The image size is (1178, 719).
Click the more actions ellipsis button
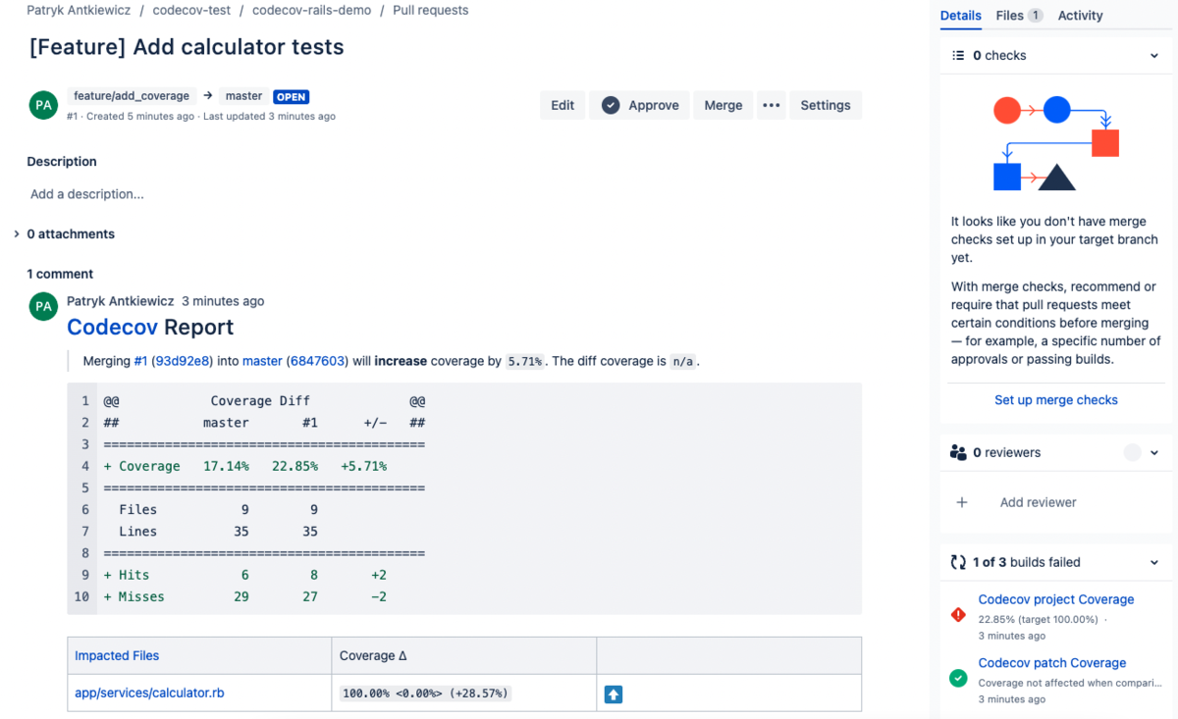click(x=772, y=105)
